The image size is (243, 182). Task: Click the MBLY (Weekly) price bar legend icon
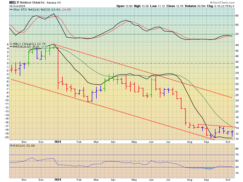11,44
